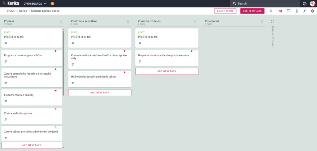Click Příprava column scrollbar thumb
This screenshot has height=151, width=317.
[x=63, y=63]
